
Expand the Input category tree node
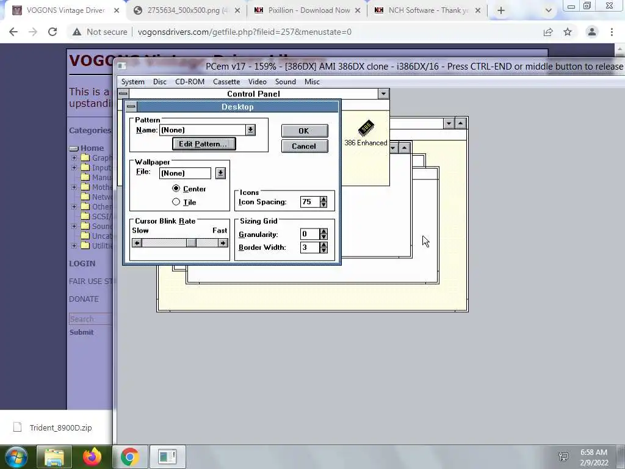click(74, 167)
